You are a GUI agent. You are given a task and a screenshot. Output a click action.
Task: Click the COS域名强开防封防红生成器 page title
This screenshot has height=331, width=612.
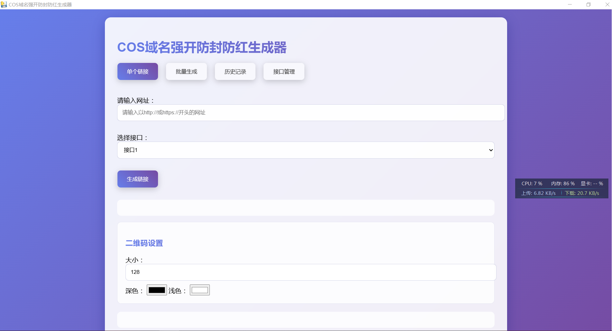coord(202,48)
